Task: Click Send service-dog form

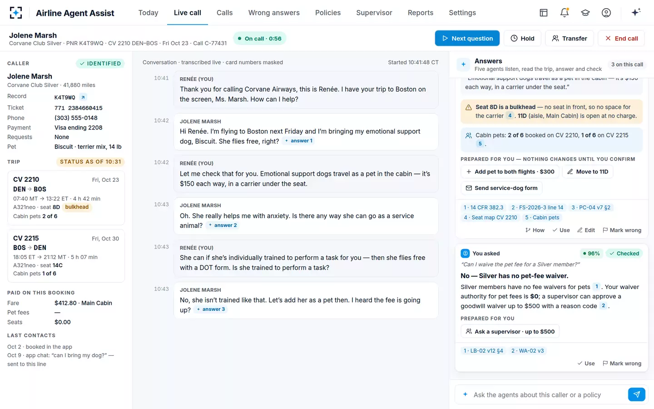Action: click(501, 188)
